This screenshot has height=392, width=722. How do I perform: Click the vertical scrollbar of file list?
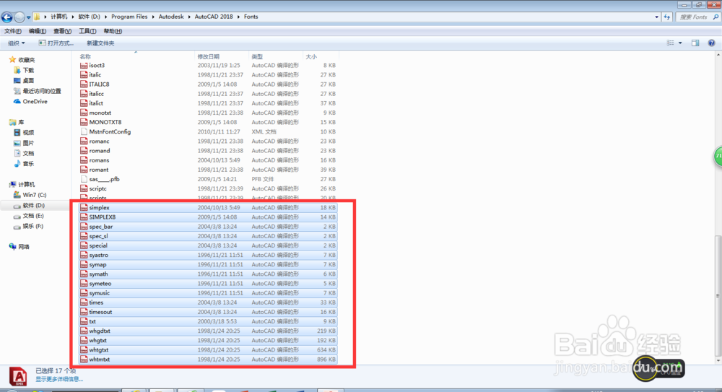pos(718,295)
